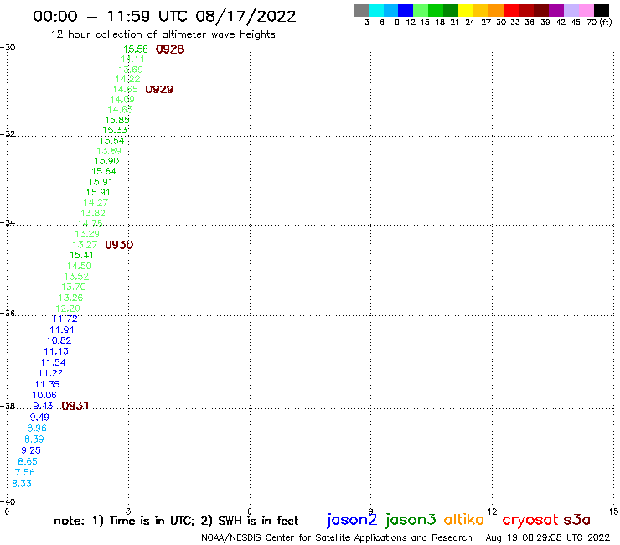Click the wave height value '15.58'

[136, 49]
